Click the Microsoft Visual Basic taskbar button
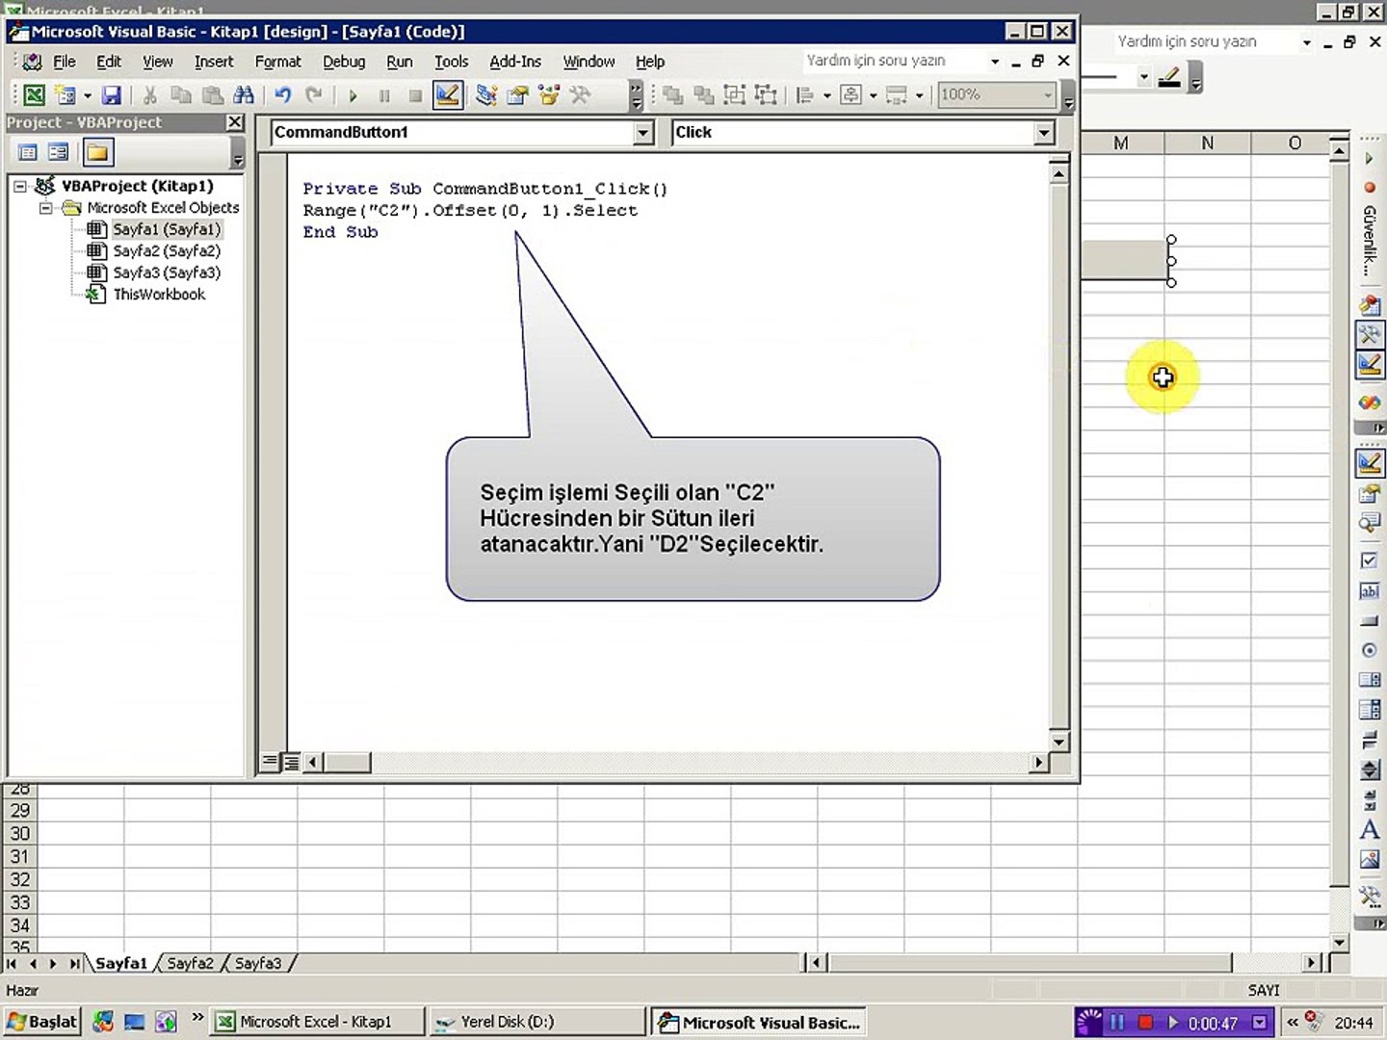1387x1040 pixels. 758,1022
